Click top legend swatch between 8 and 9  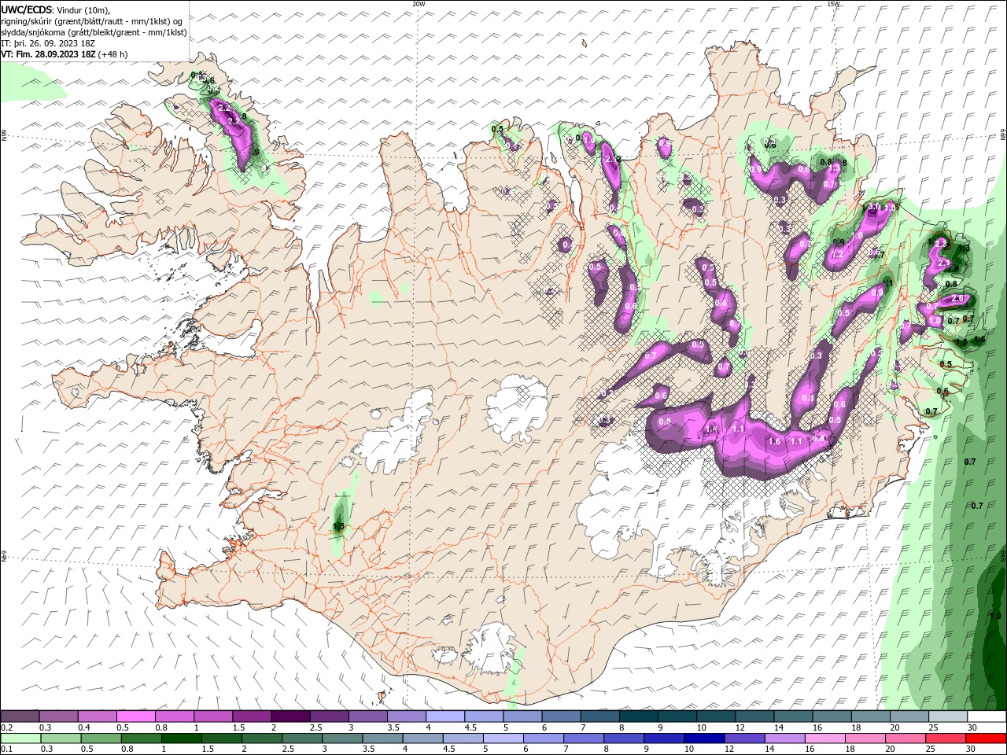(638, 716)
